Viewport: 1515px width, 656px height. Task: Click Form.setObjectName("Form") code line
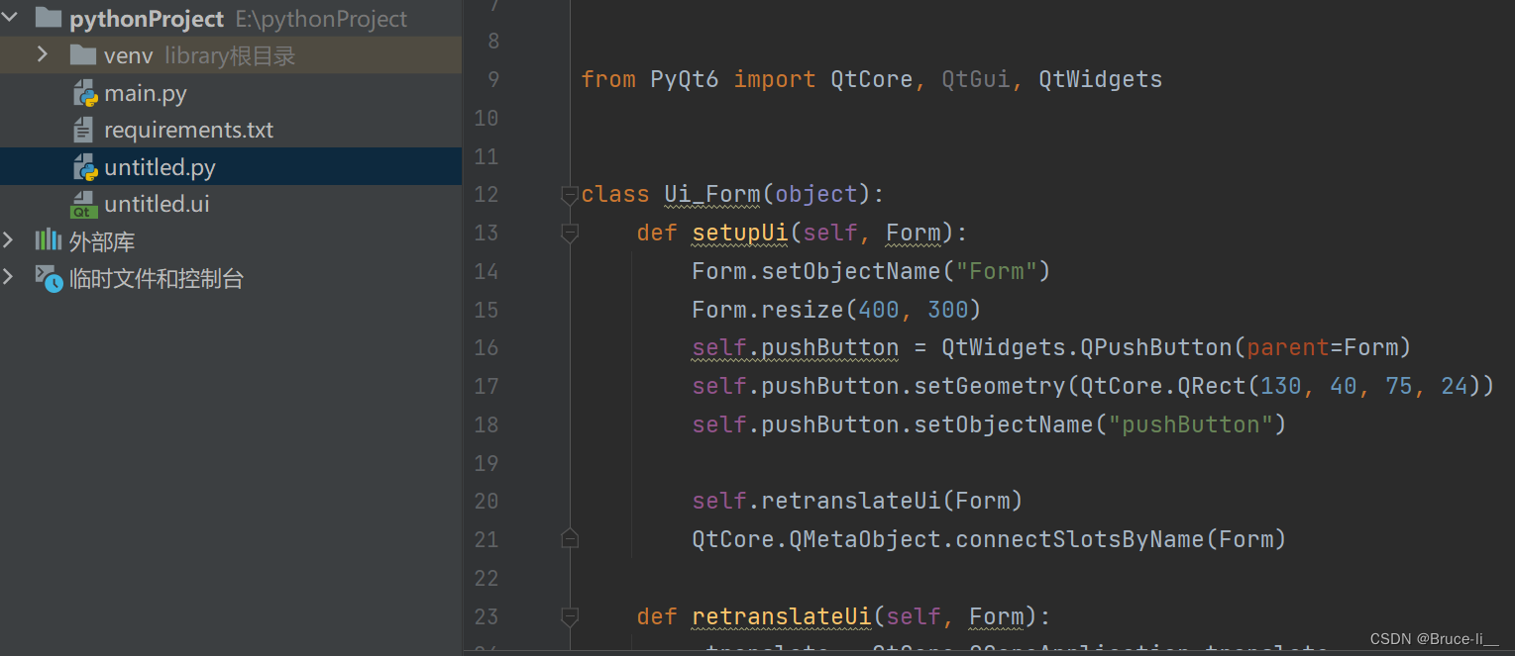coord(871,271)
